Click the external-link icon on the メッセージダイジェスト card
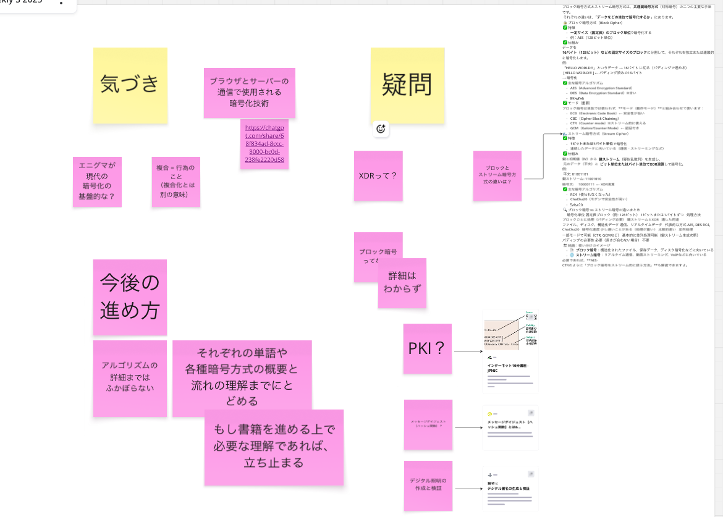 [x=530, y=411]
